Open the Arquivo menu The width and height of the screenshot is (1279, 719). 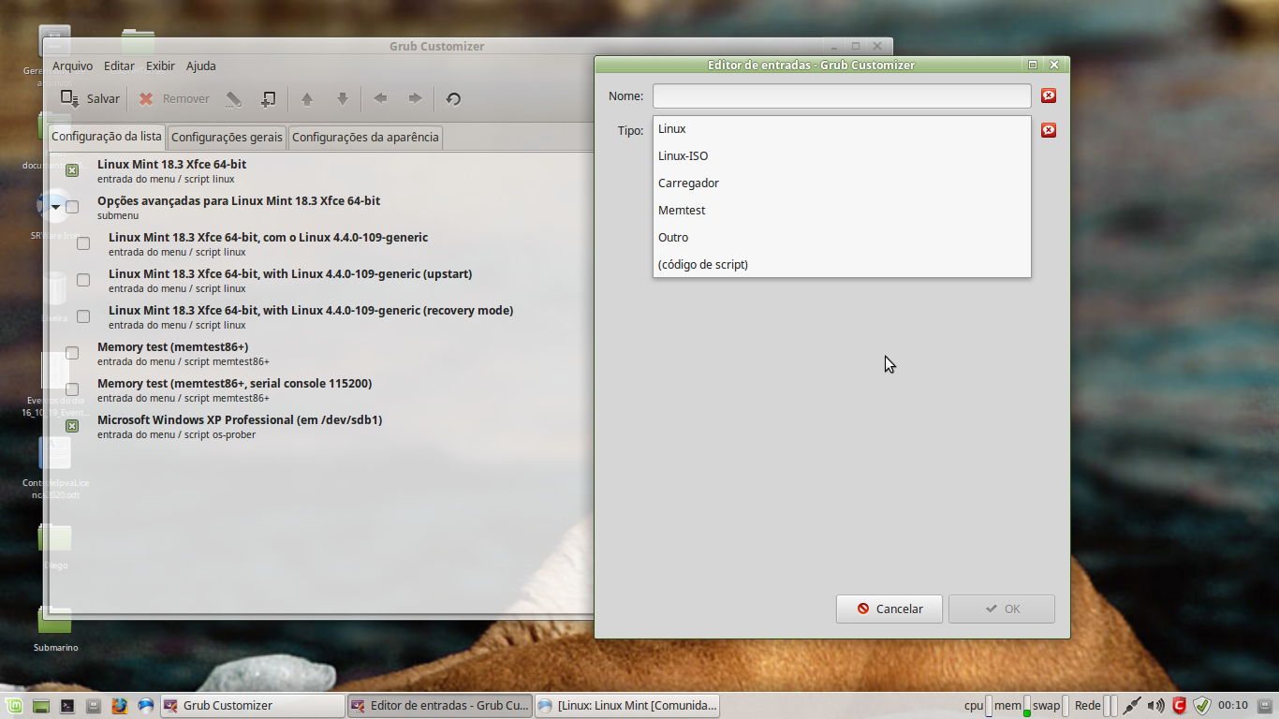[72, 66]
